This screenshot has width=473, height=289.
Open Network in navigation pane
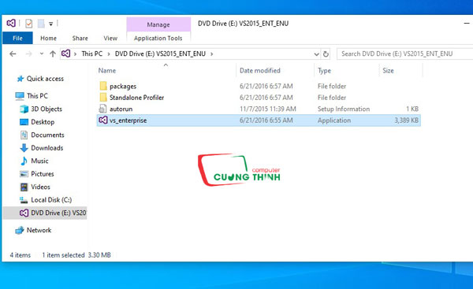click(x=39, y=230)
